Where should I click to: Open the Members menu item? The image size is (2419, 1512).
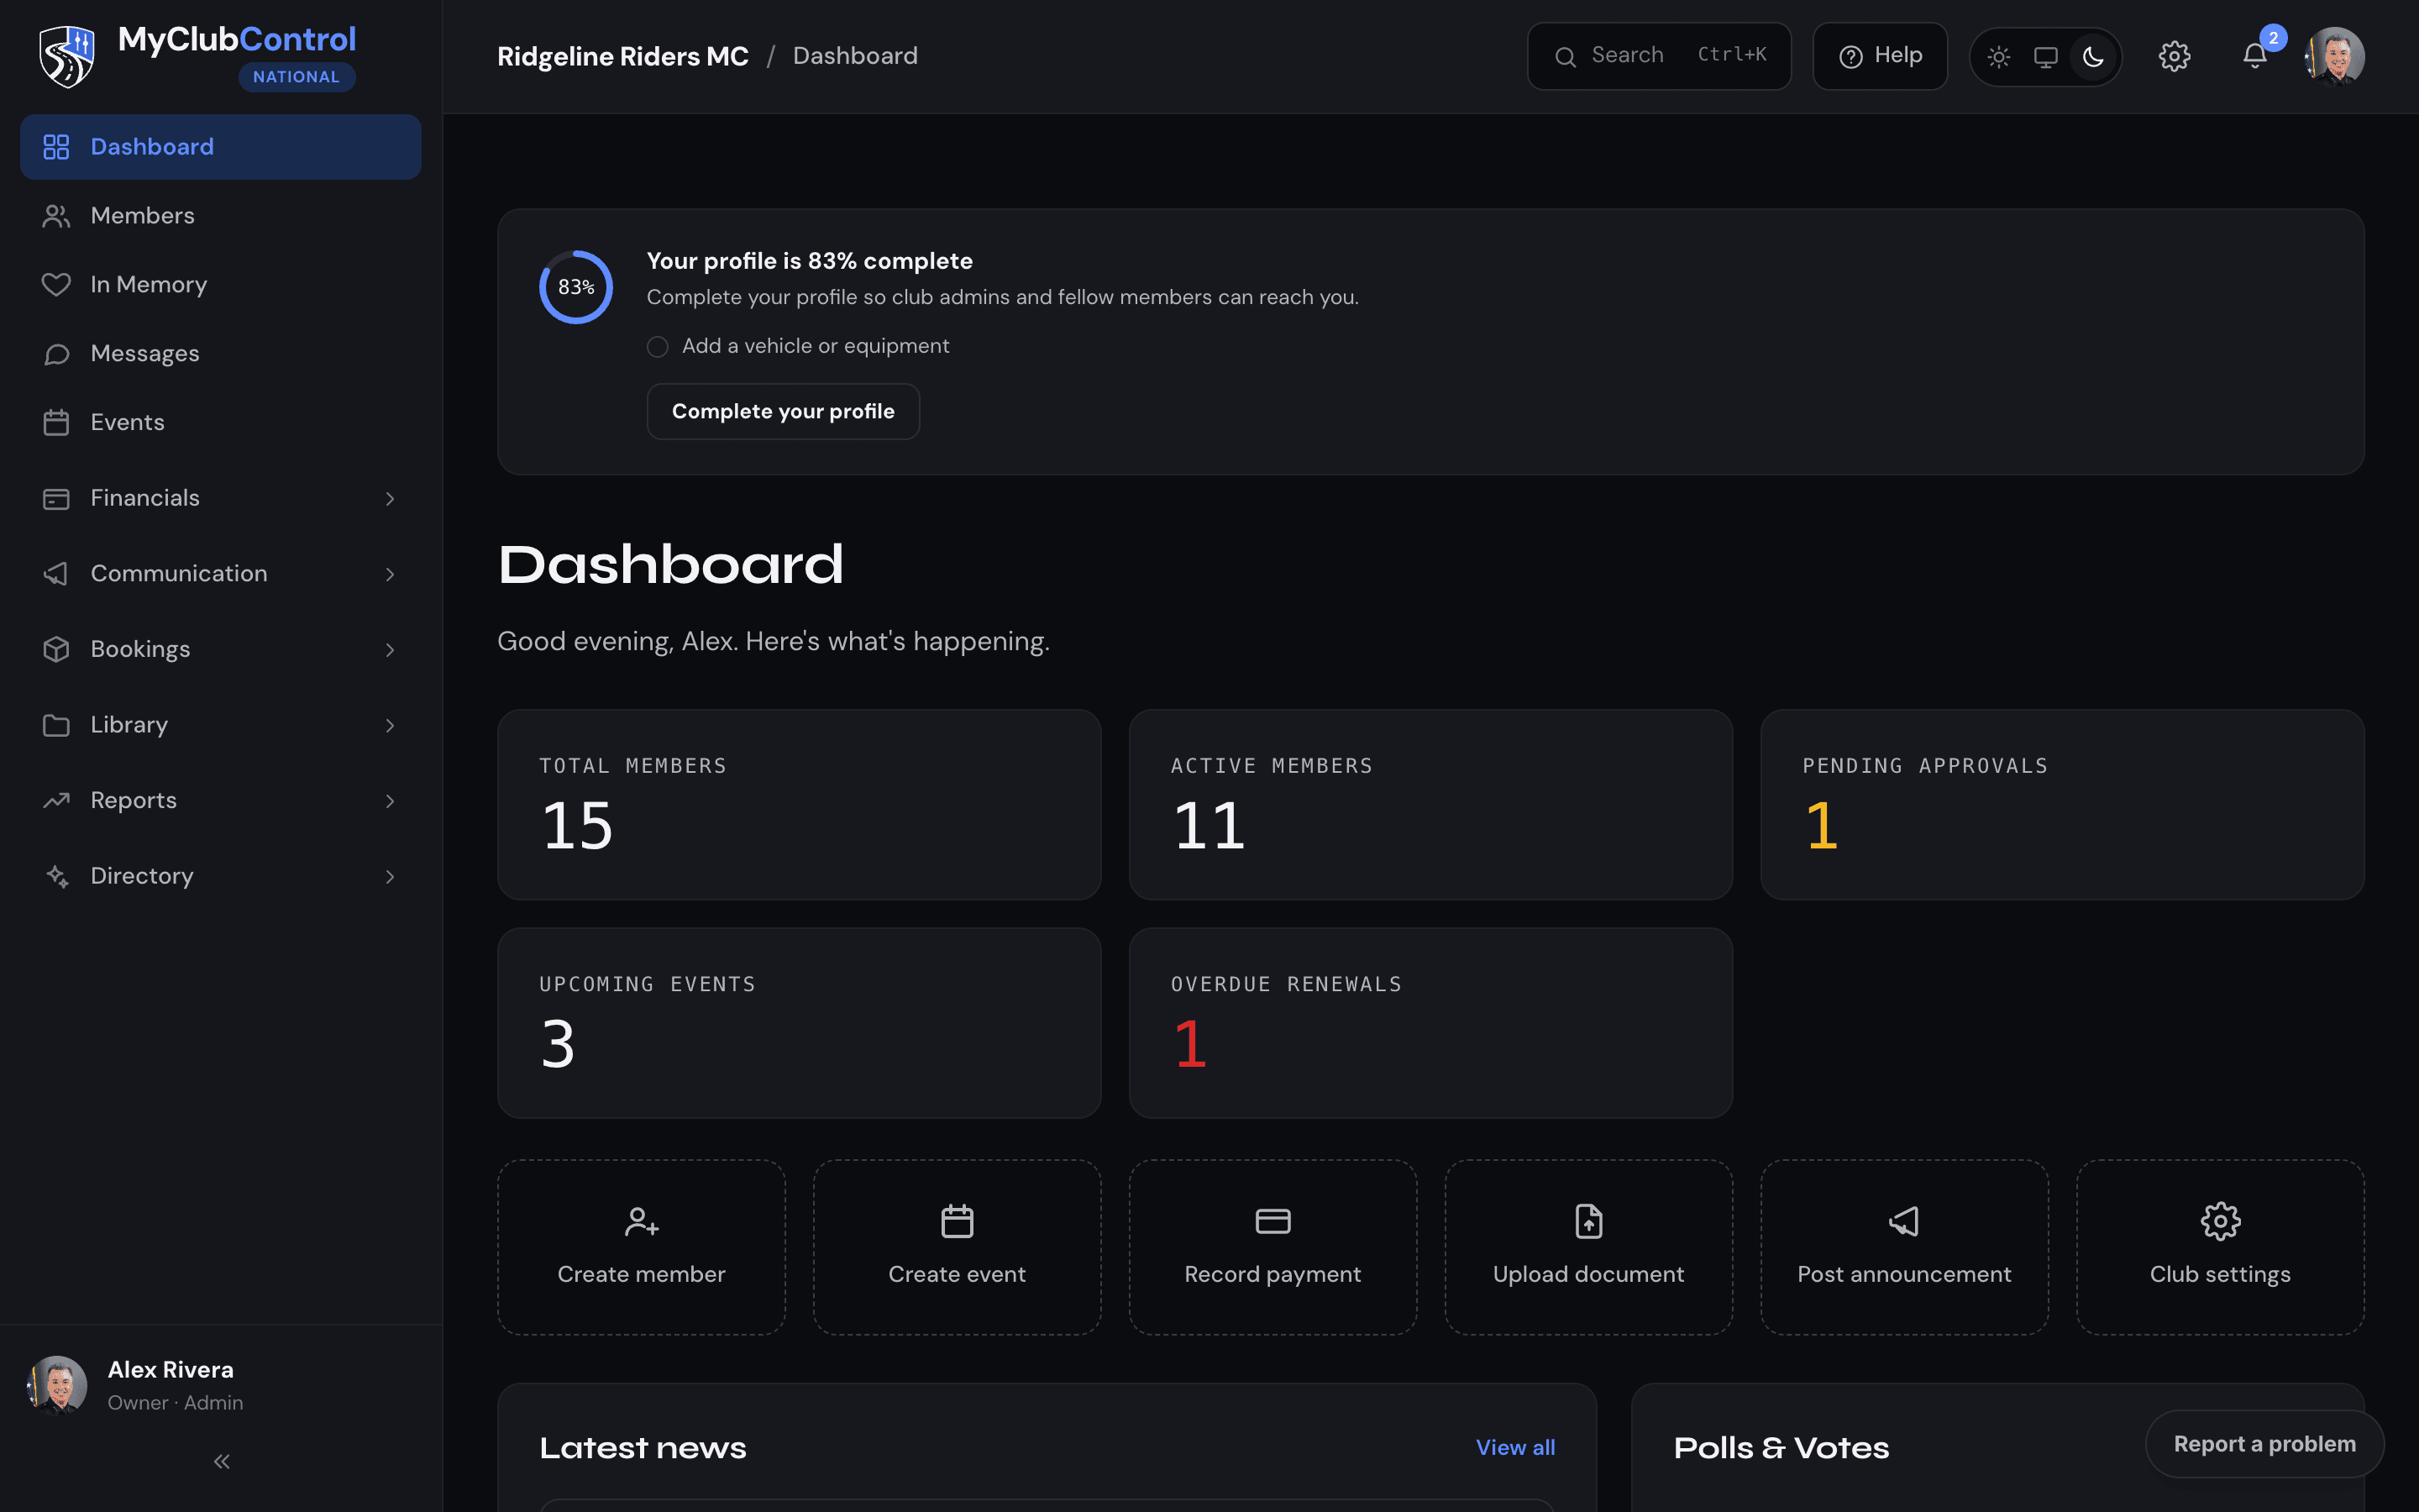pyautogui.click(x=220, y=216)
